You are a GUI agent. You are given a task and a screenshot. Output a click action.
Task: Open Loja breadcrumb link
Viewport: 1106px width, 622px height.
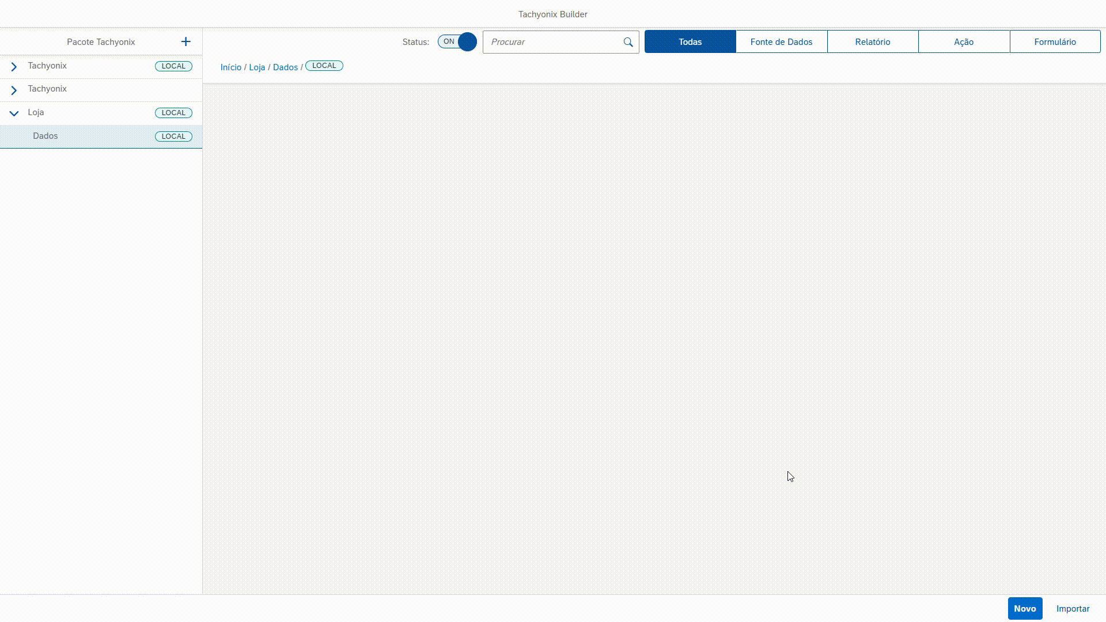coord(257,67)
